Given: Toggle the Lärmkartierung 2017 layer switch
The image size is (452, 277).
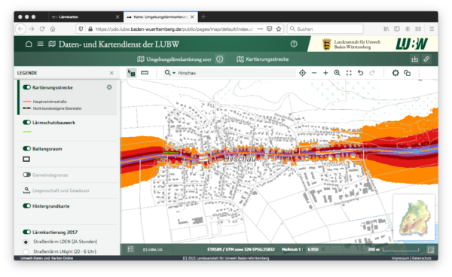Looking at the screenshot, I should [27, 232].
